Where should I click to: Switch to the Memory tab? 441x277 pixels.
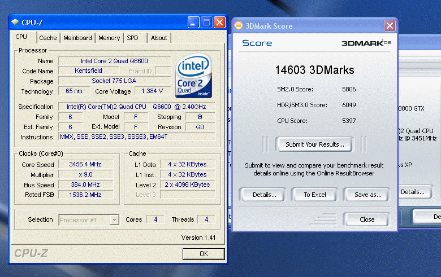(109, 38)
